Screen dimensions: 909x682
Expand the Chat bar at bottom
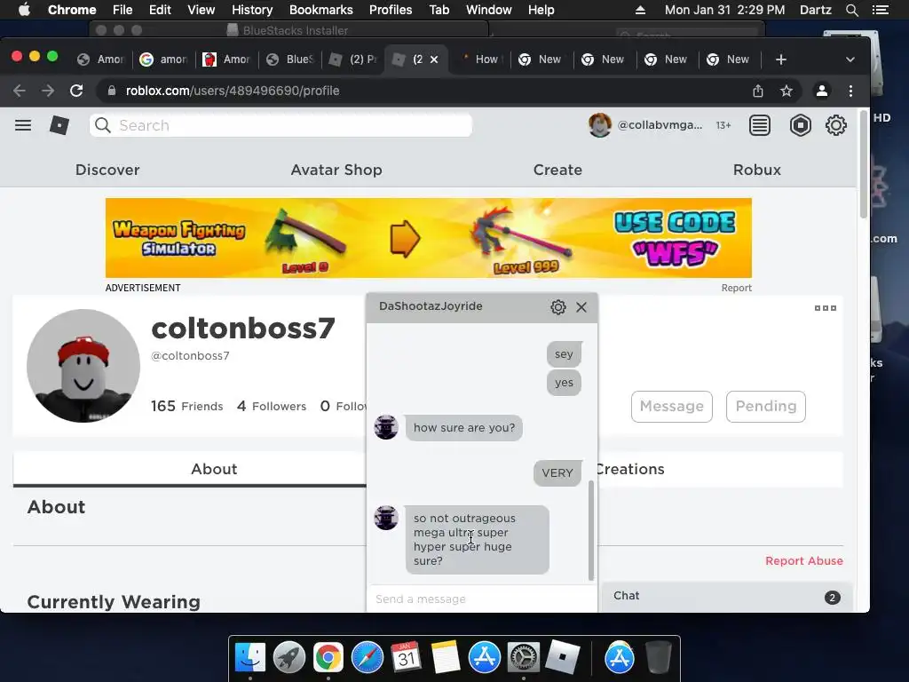tap(727, 596)
